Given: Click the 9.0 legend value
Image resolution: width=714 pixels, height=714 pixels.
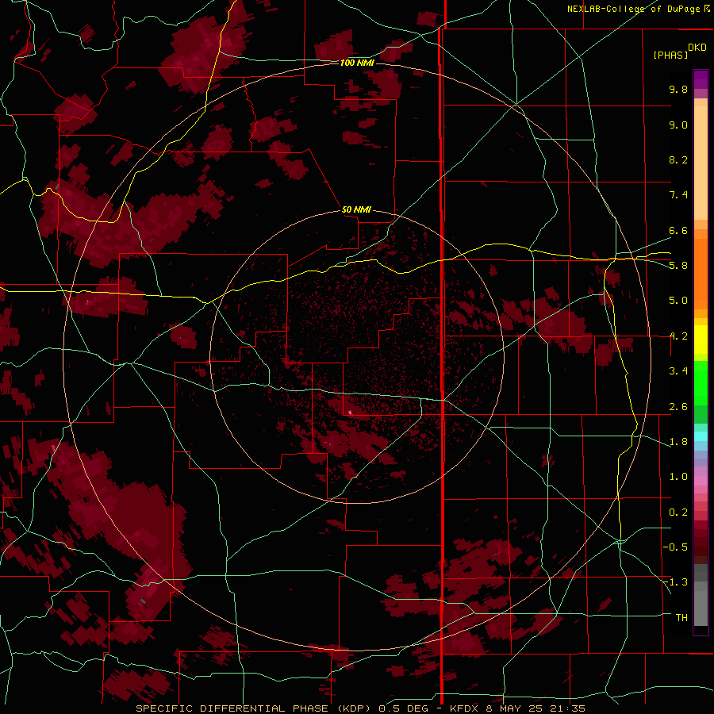Looking at the screenshot, I should [x=678, y=125].
